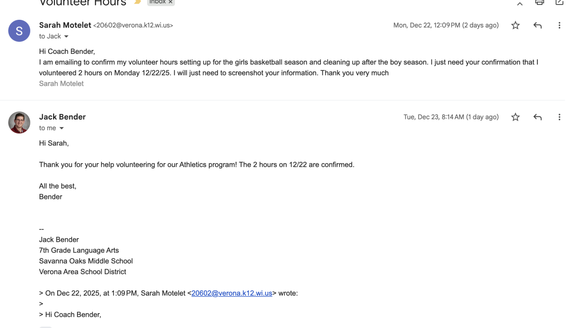Open more options for Sarah's email

[x=559, y=26]
